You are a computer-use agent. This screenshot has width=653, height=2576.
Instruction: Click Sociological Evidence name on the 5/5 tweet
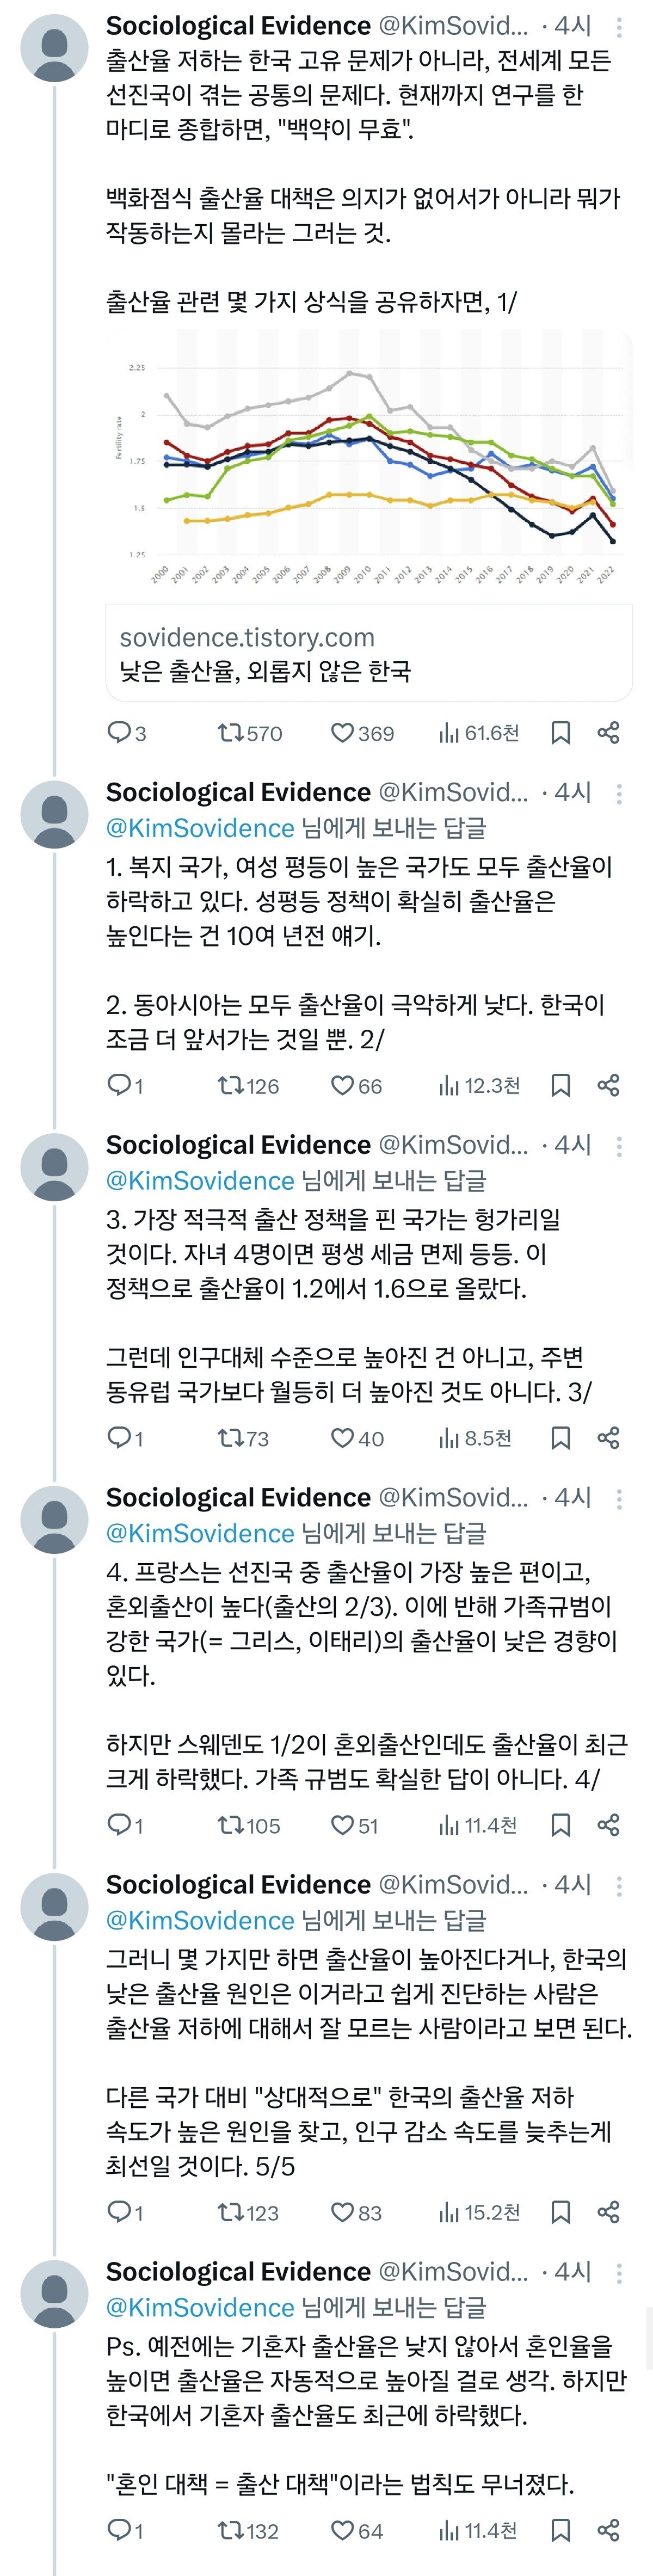pyautogui.click(x=238, y=1885)
